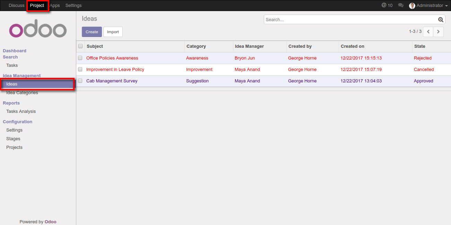Go to next page arrow

click(x=439, y=31)
